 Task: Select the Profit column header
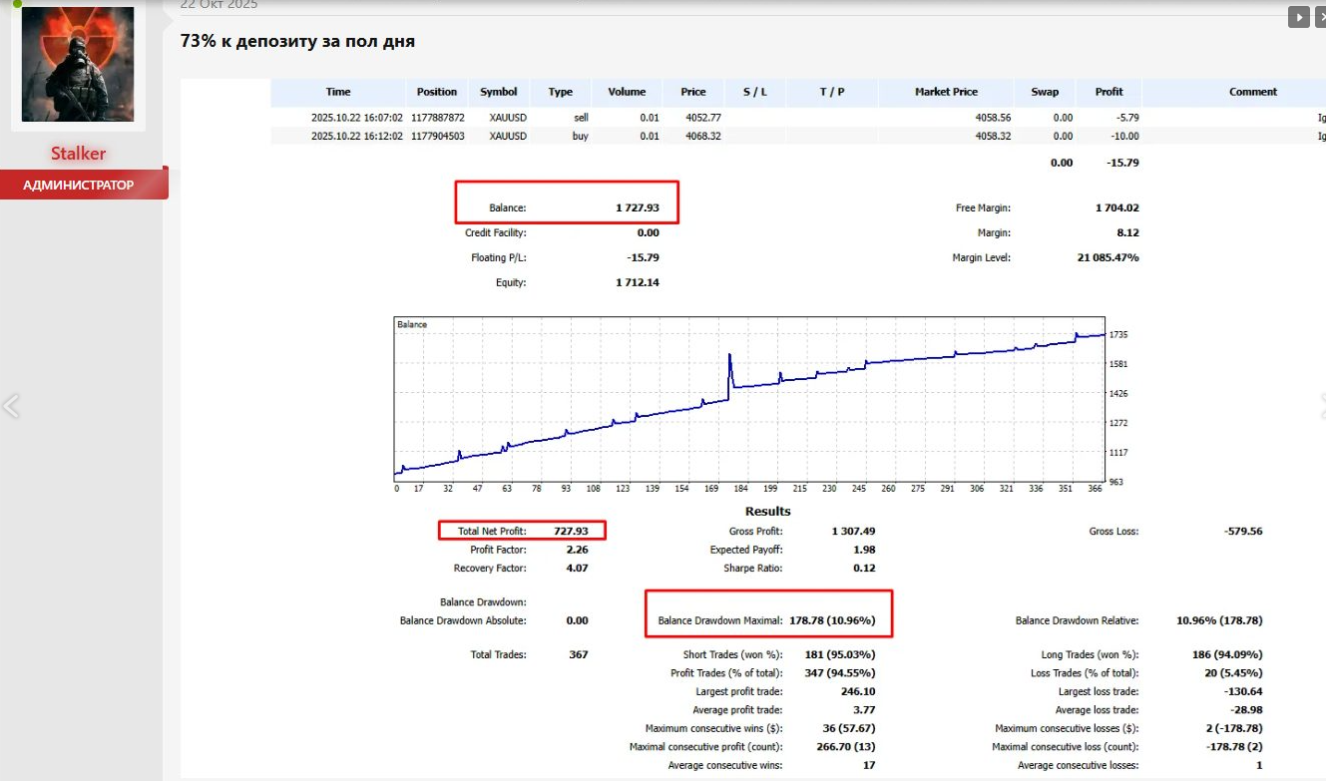(x=1108, y=92)
